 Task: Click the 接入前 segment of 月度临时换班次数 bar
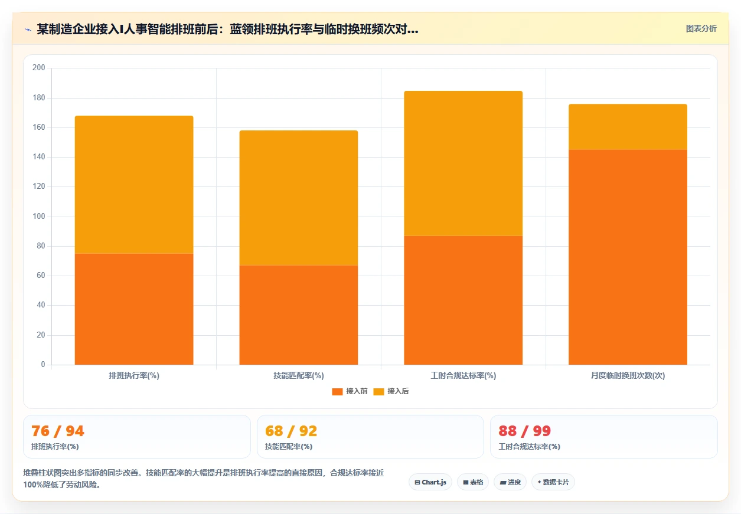628,257
